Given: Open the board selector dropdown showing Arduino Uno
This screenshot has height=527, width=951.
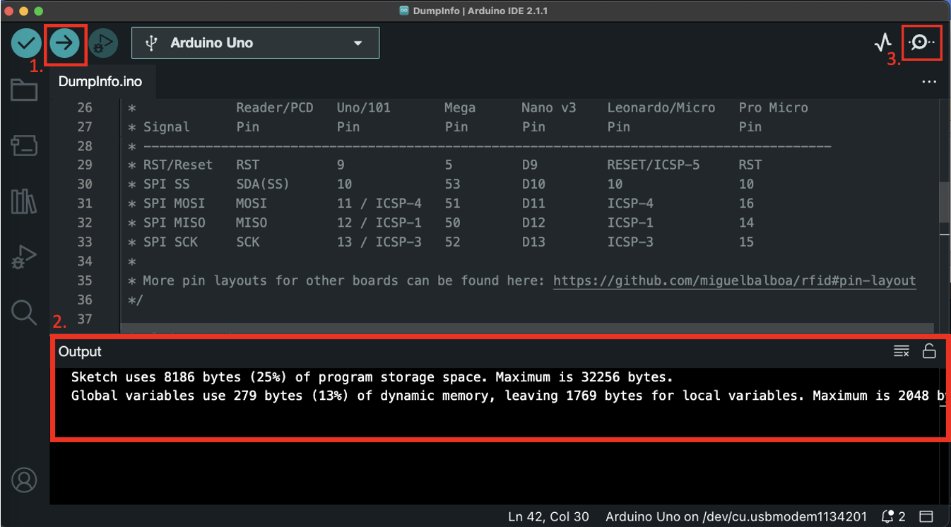Looking at the screenshot, I should [255, 43].
